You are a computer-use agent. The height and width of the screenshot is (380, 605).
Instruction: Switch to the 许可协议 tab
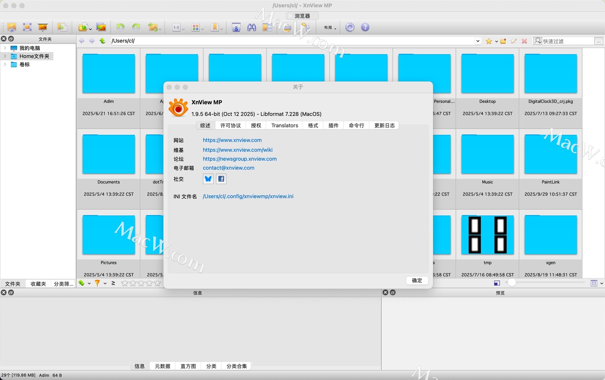click(x=230, y=125)
